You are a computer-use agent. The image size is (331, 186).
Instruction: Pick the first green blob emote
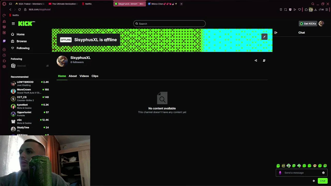point(278,166)
